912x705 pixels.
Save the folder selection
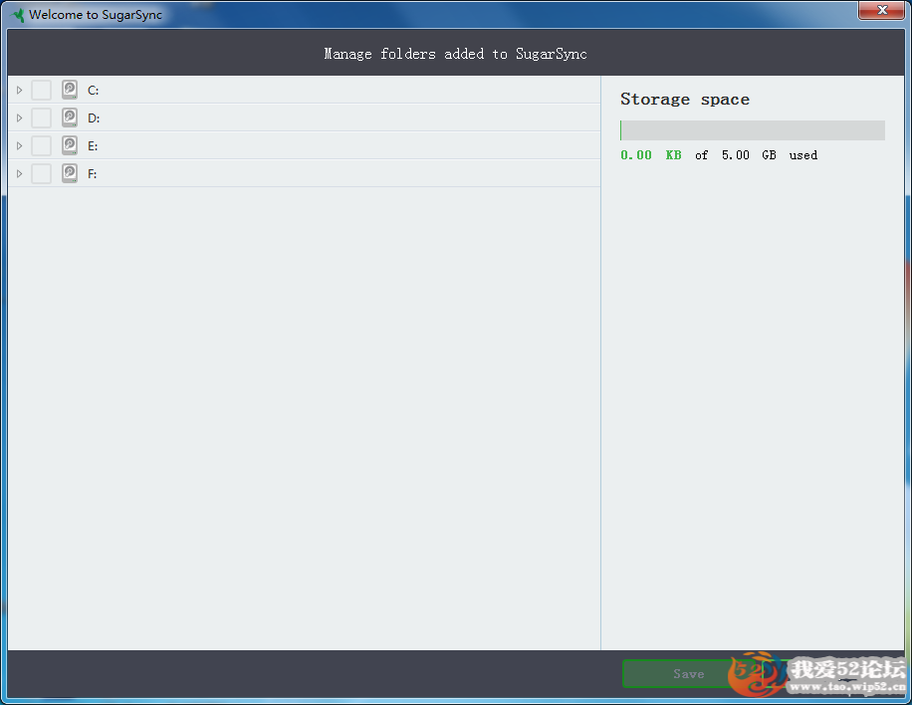(689, 673)
